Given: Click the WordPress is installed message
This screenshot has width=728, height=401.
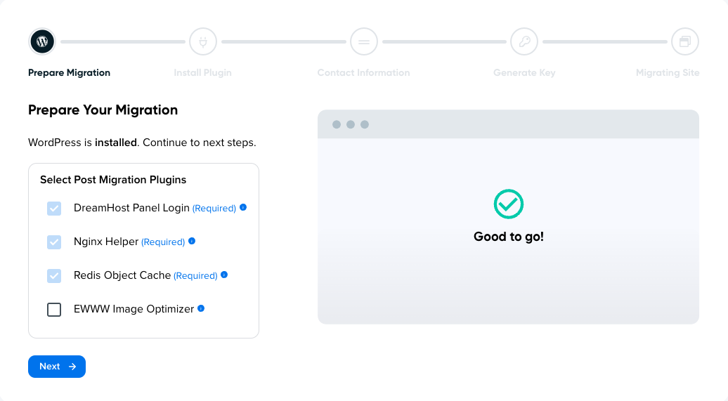Looking at the screenshot, I should (142, 143).
